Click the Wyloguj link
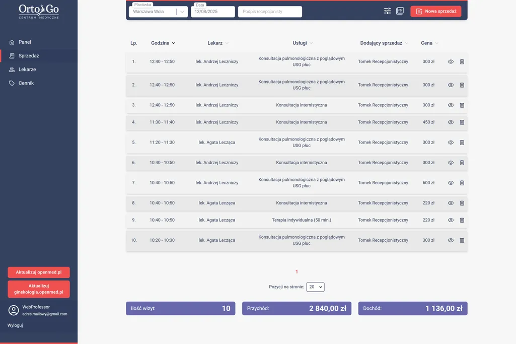The image size is (516, 344). [x=15, y=325]
